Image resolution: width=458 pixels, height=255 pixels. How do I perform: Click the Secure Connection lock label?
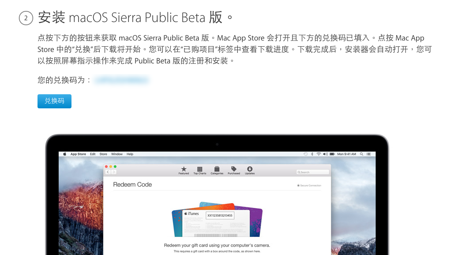click(309, 185)
